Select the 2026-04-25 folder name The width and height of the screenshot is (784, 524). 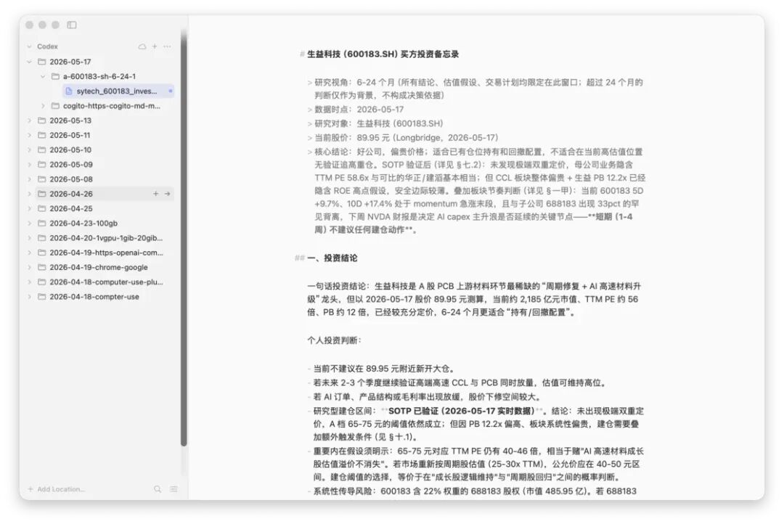point(71,208)
